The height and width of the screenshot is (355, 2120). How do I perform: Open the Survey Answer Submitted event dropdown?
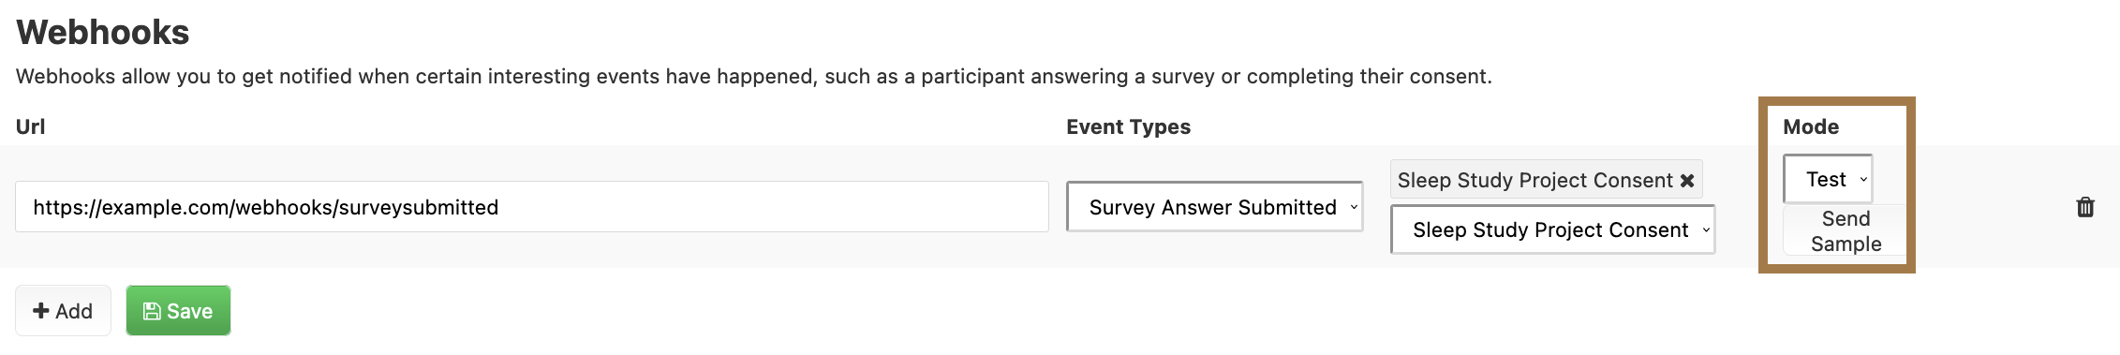(1215, 207)
